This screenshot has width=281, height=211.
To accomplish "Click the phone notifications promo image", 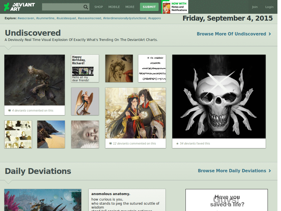I will 175,7.
